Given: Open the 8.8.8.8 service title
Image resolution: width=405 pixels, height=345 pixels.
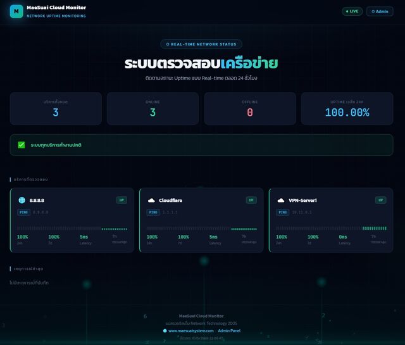Looking at the screenshot, I should tap(37, 200).
